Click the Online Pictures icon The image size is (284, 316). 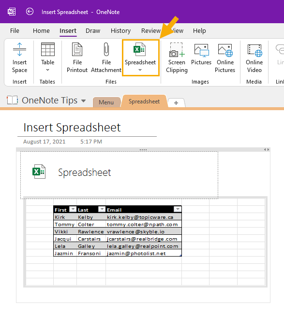click(x=225, y=50)
